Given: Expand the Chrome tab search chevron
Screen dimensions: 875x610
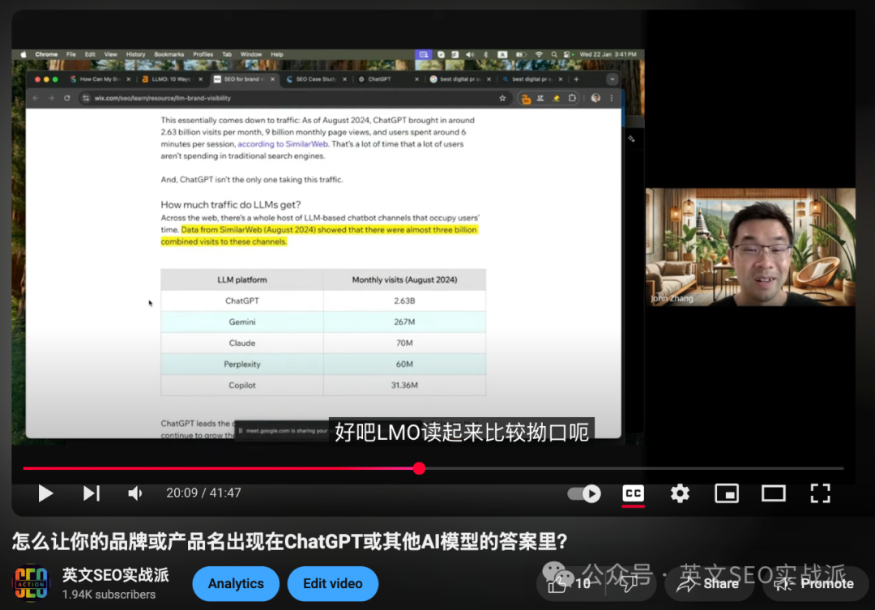Looking at the screenshot, I should [612, 79].
